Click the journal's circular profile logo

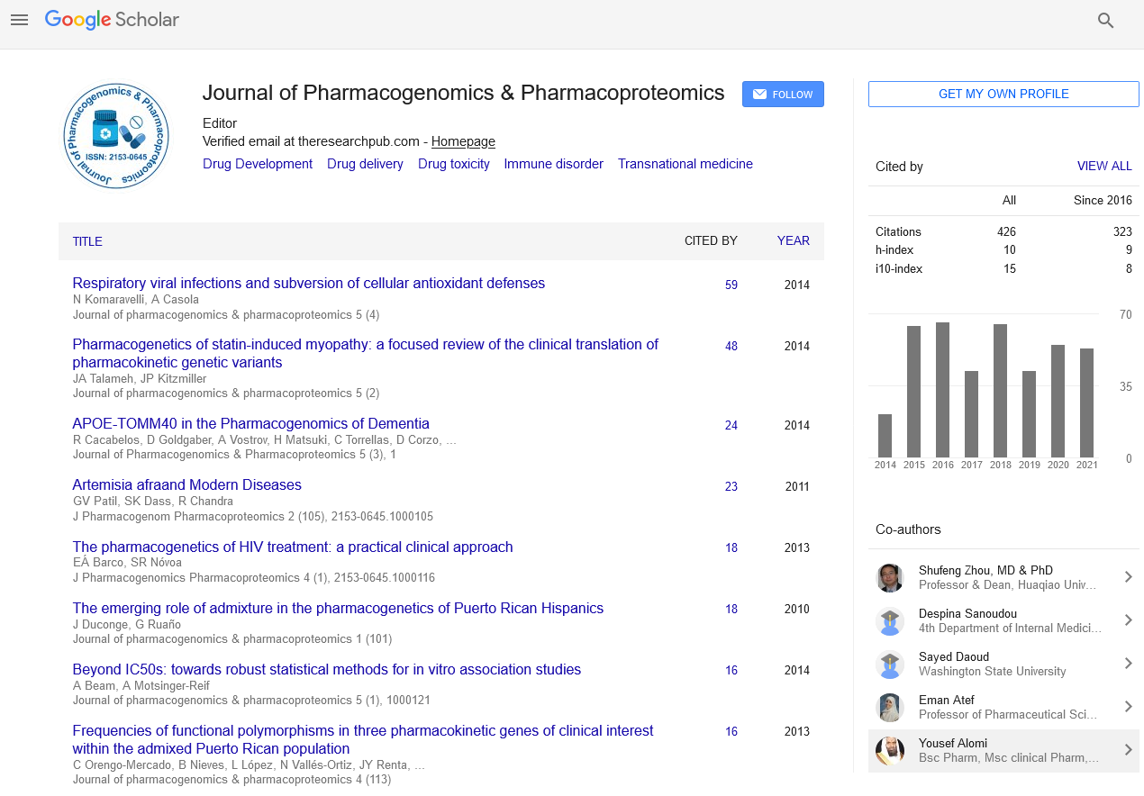(116, 136)
